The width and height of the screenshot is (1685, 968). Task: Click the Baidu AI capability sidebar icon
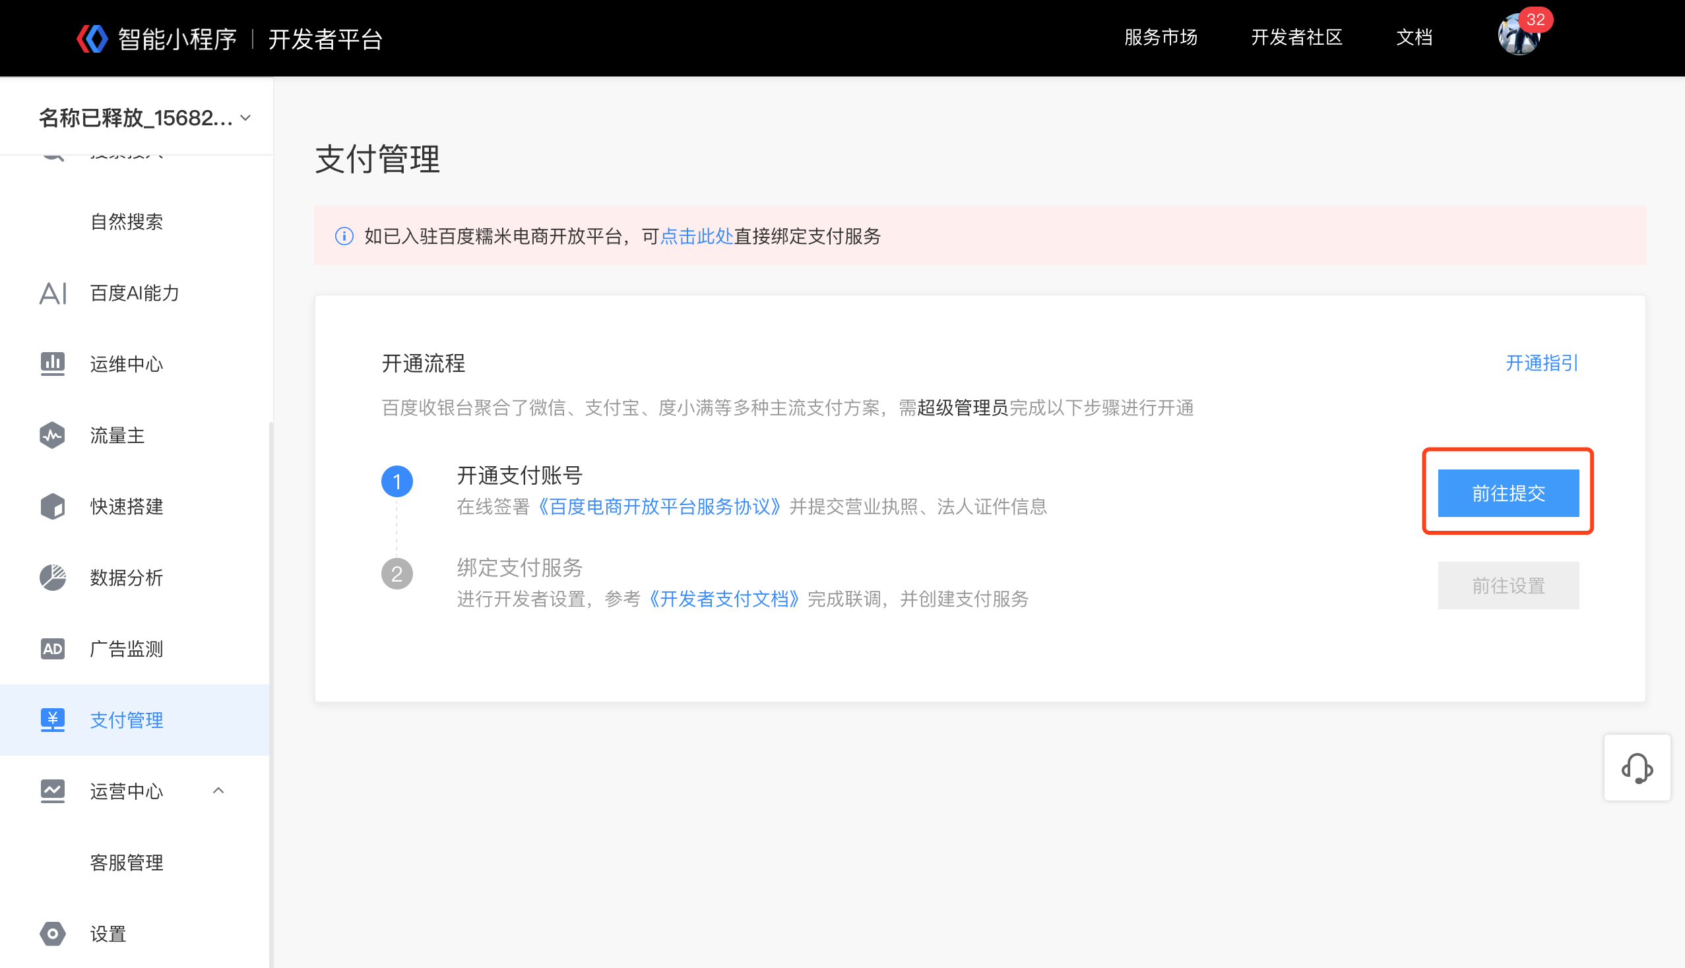[x=53, y=293]
